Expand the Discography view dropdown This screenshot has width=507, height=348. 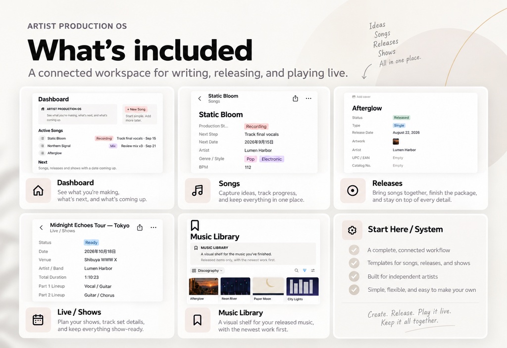click(x=207, y=270)
